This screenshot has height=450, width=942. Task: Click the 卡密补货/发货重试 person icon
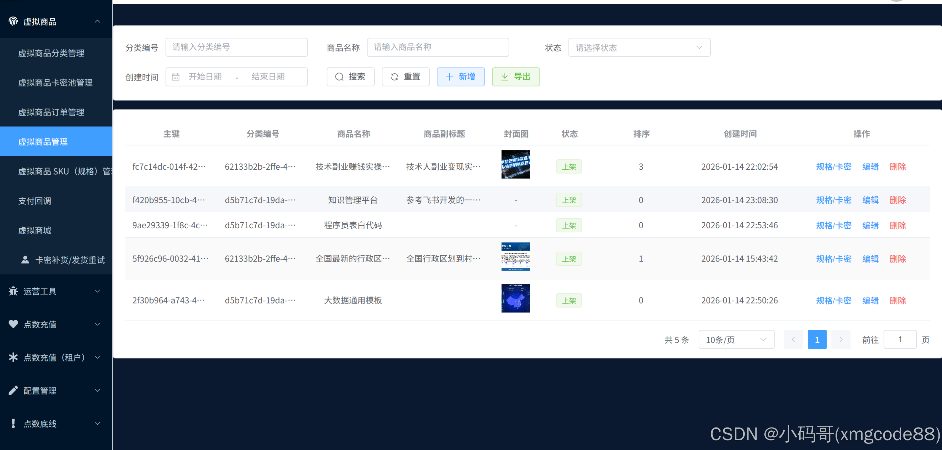[x=25, y=259]
